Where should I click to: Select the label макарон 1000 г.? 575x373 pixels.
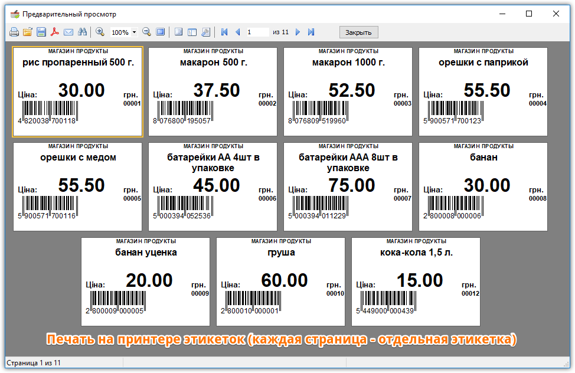tap(348, 91)
